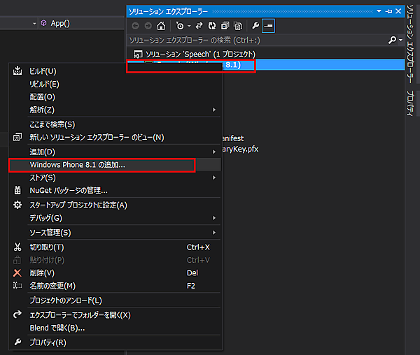Open Properties via the wrench toolbar icon
Screen dimensions: 420x355
point(255,26)
